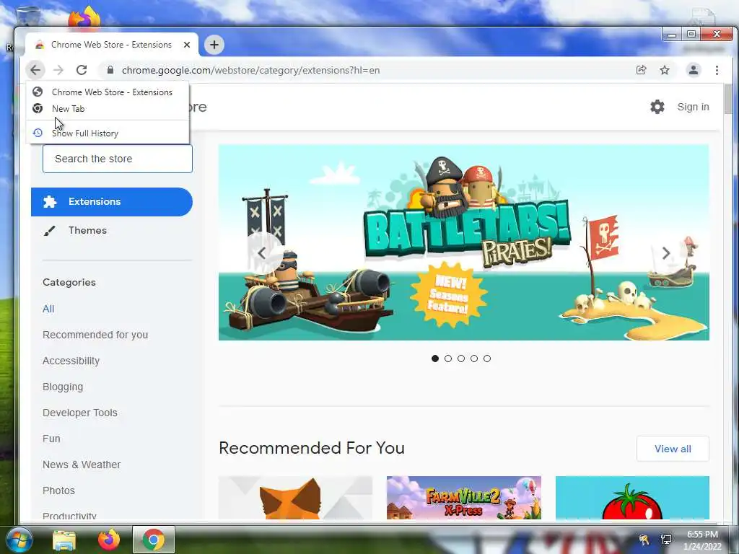
Task: Click the taskbar clock
Action: point(702,540)
